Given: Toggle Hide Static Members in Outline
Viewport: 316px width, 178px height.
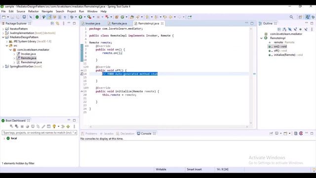Looking at the screenshot, I should click(295, 30).
